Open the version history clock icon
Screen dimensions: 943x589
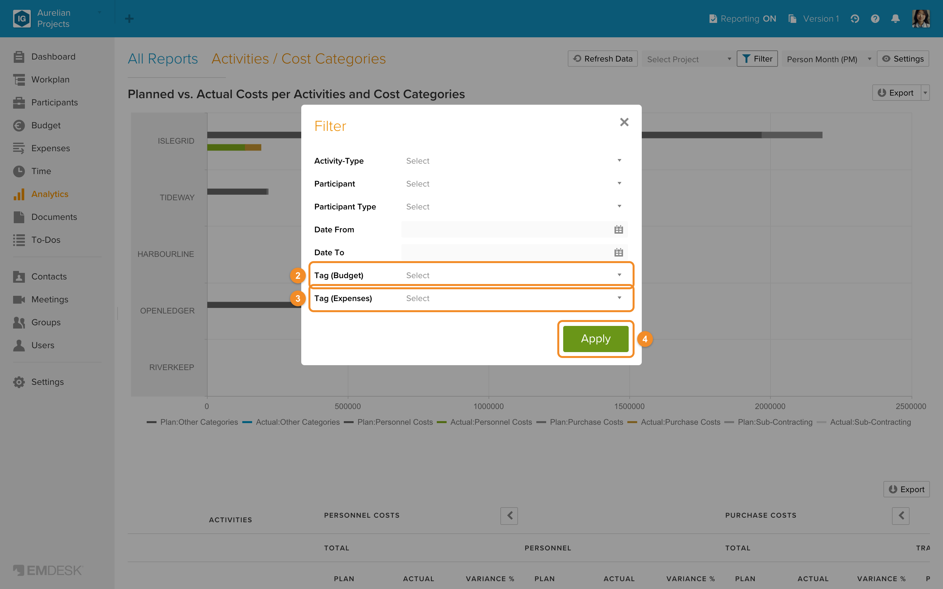coord(855,19)
